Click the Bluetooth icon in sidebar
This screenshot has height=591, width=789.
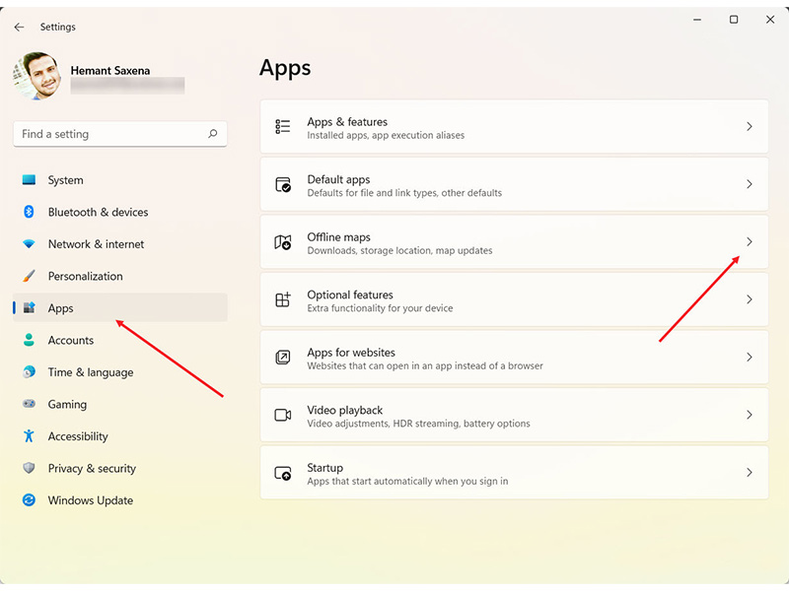pos(29,212)
